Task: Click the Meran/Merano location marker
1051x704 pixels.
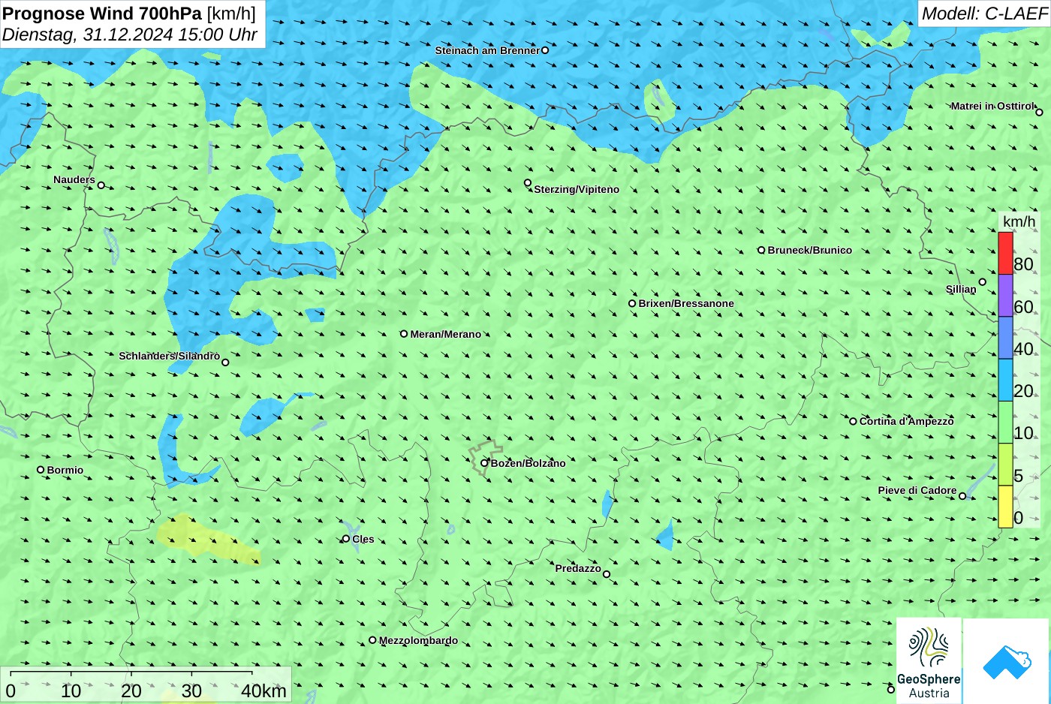Action: pyautogui.click(x=404, y=334)
